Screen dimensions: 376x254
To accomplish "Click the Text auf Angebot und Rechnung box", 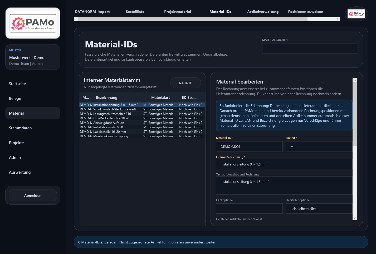I will [284, 185].
